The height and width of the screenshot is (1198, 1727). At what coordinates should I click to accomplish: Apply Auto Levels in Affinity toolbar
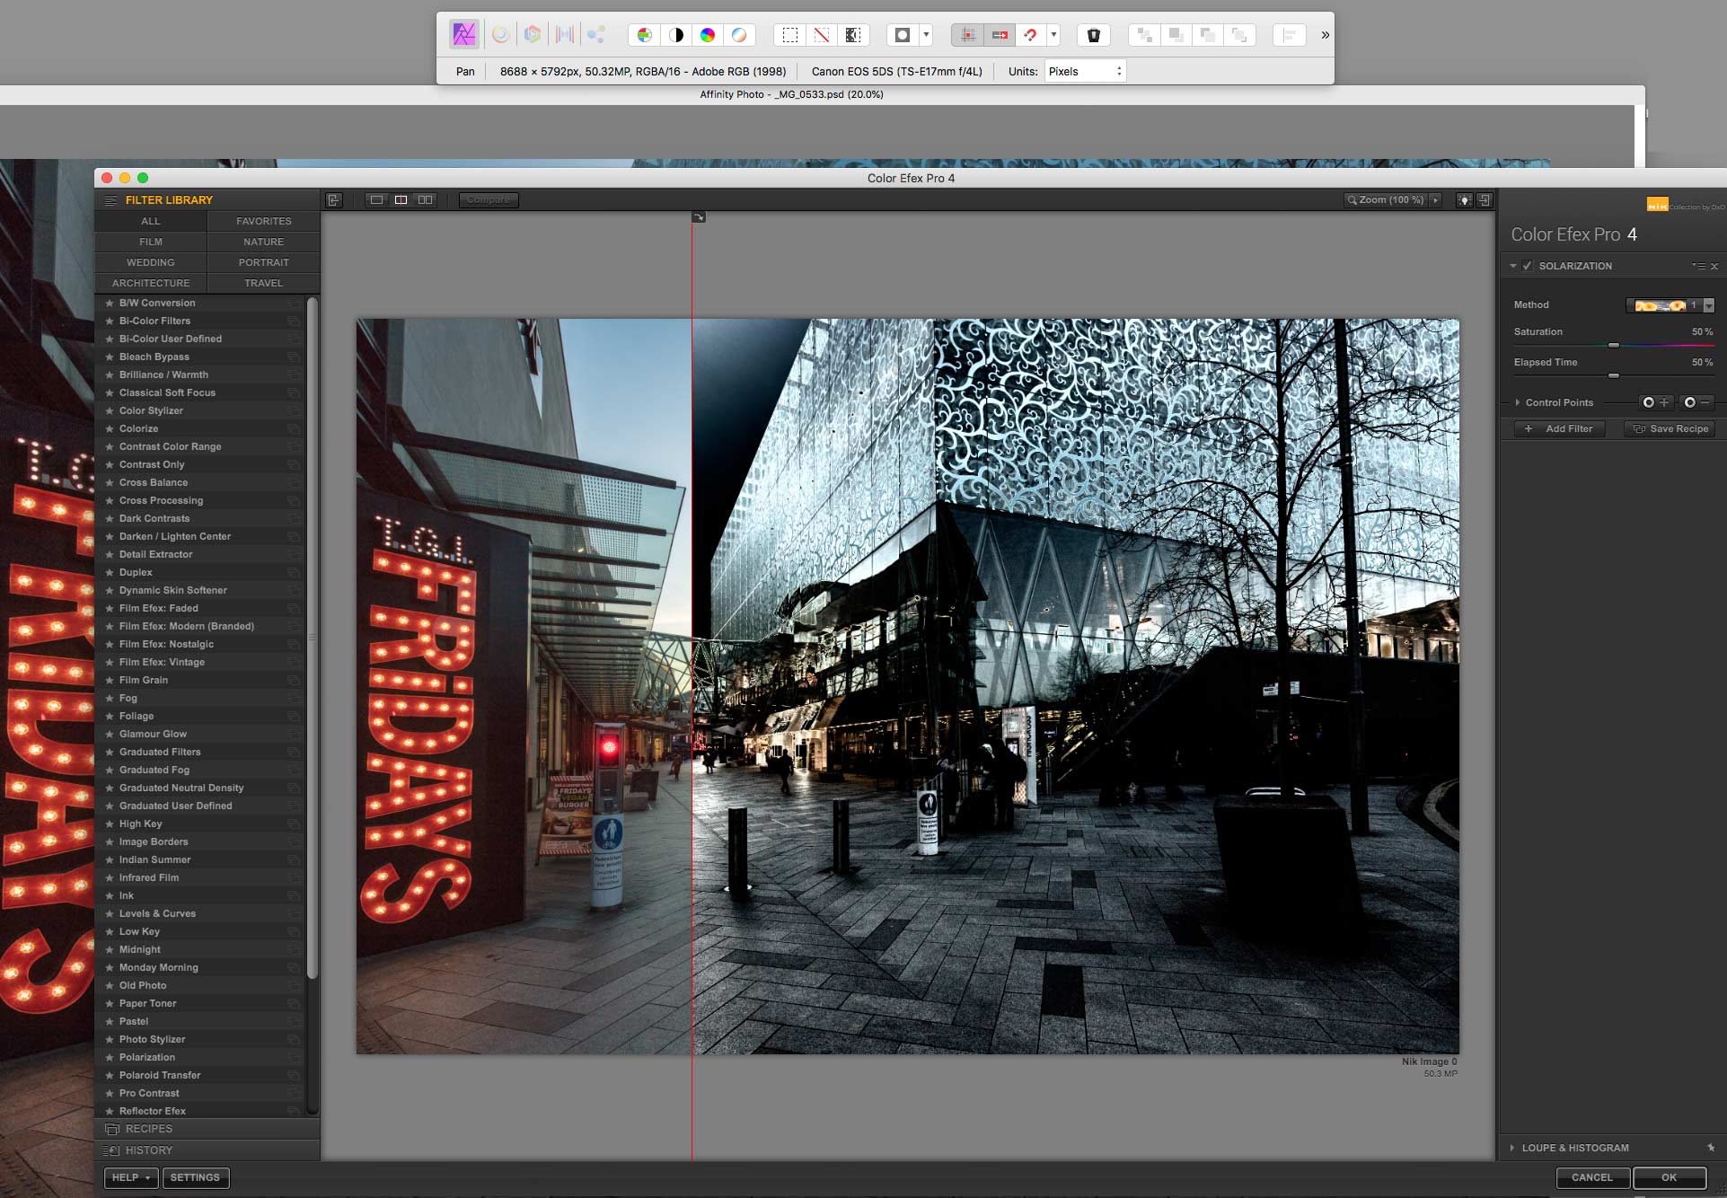pyautogui.click(x=644, y=35)
